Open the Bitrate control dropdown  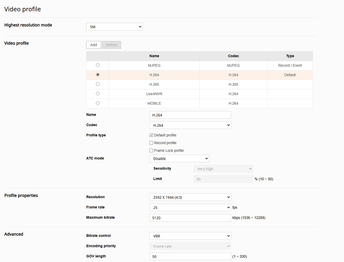coord(190,236)
